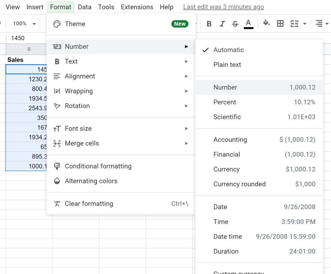Click the Theme palette icon
The width and height of the screenshot is (331, 274).
tap(57, 24)
